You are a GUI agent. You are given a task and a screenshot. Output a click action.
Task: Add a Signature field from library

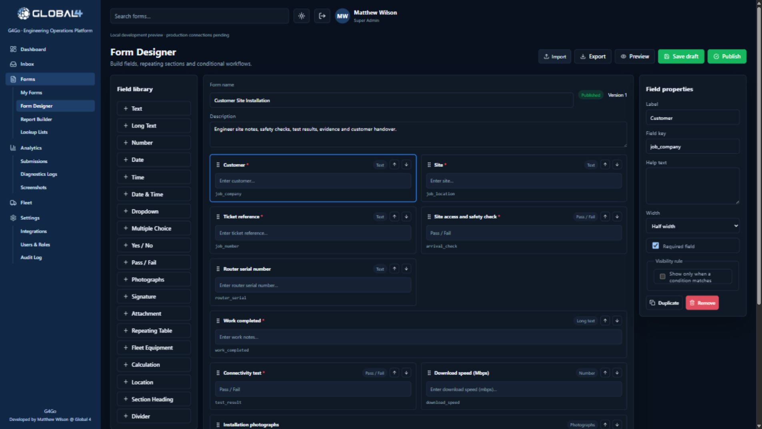tap(154, 297)
